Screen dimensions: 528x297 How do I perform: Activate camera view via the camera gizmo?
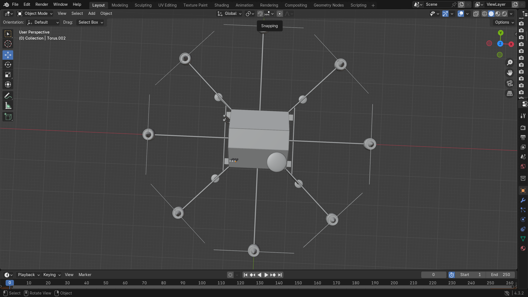coord(510,83)
